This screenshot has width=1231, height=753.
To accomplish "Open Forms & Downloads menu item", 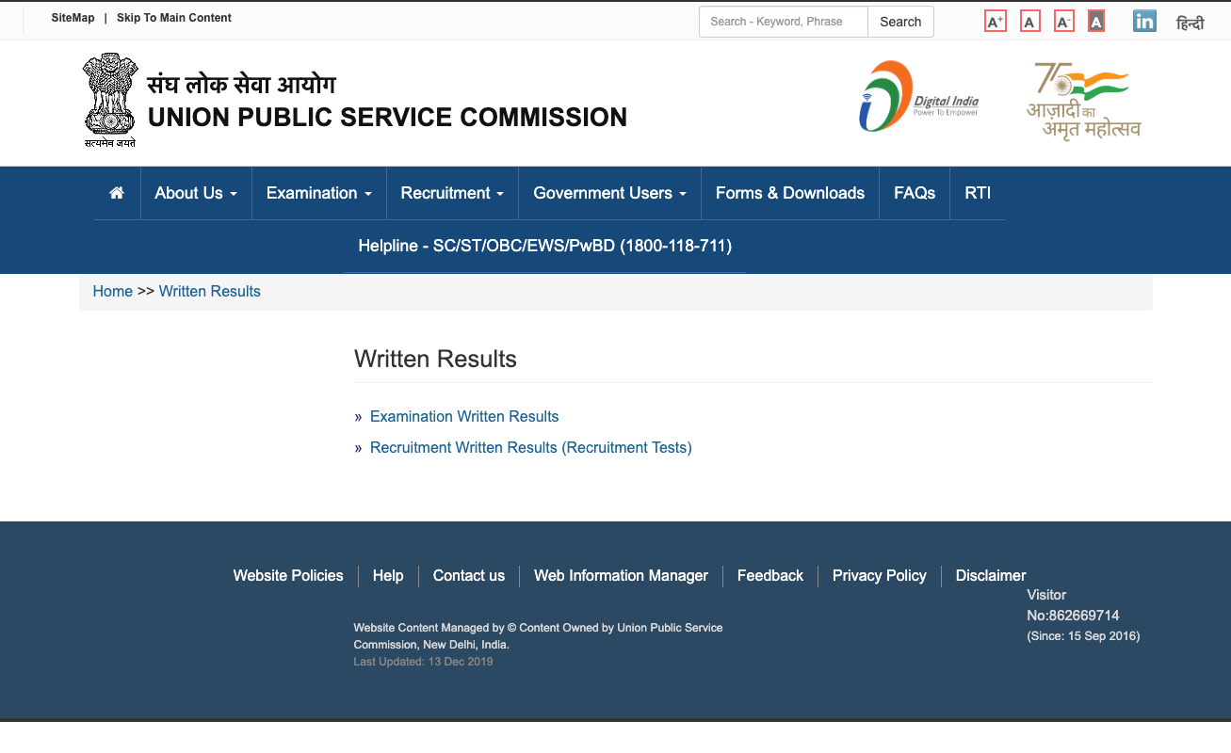I will point(790,193).
